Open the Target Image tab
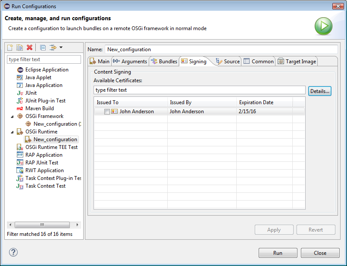This screenshot has height=266, width=347. [x=297, y=62]
